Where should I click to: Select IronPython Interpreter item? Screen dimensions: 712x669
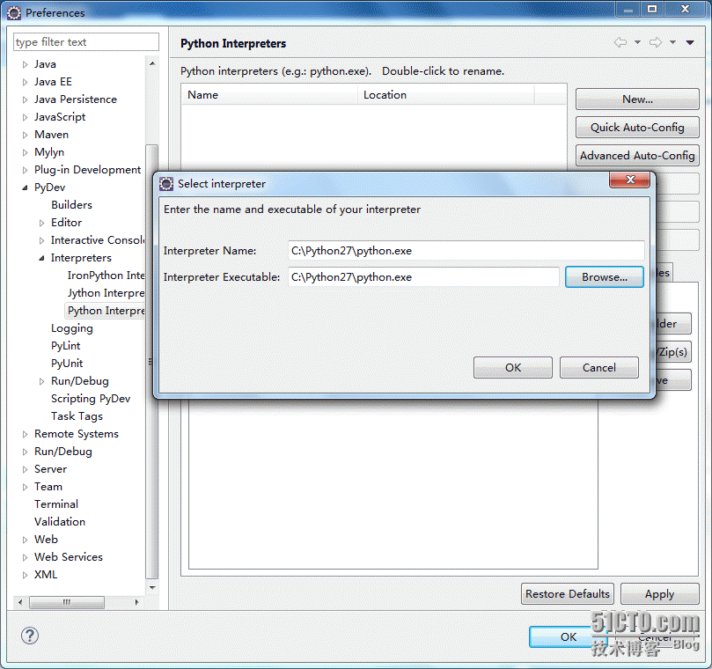(106, 276)
